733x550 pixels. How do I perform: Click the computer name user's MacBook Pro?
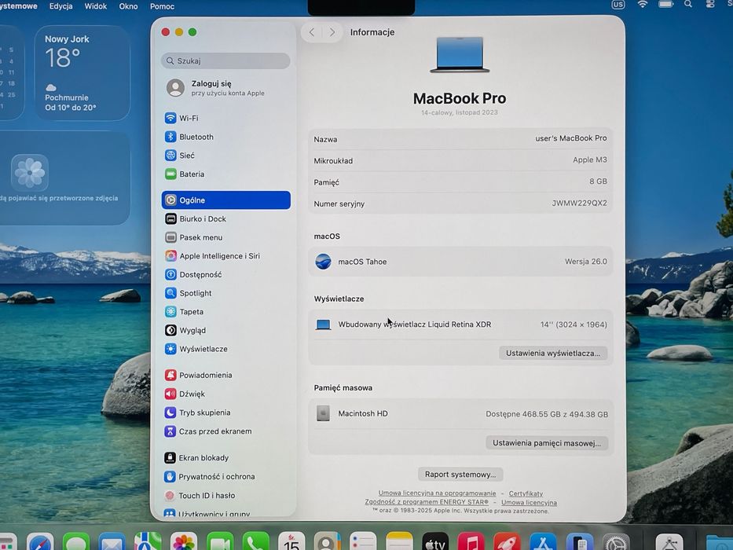point(571,138)
